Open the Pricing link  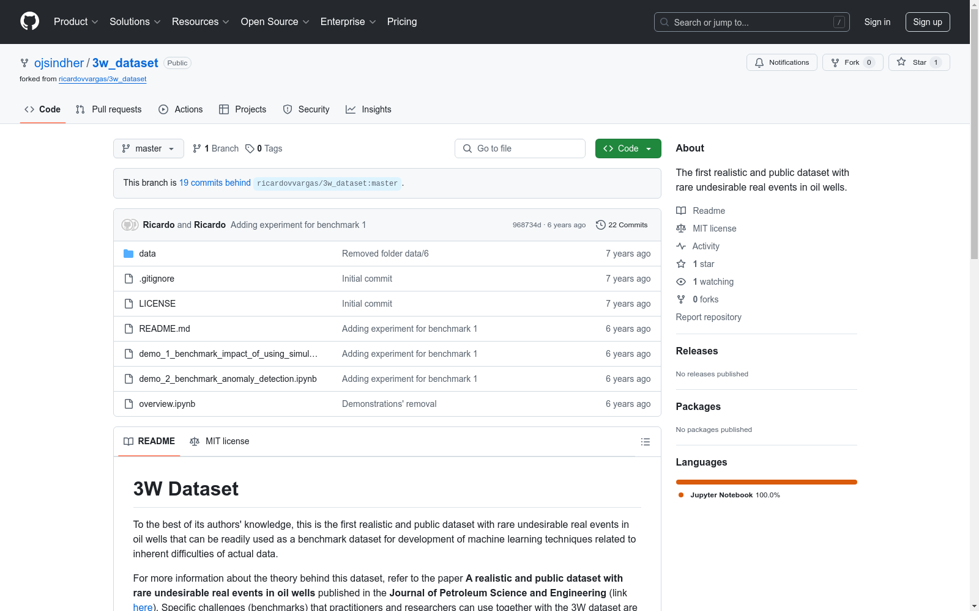[x=402, y=21]
